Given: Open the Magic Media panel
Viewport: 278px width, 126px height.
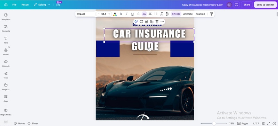Looking at the screenshot, I should coord(6,112).
